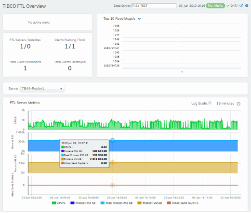251x213 pixels.
Task: Click the marker on the Process RSS chart
Action: [113, 140]
